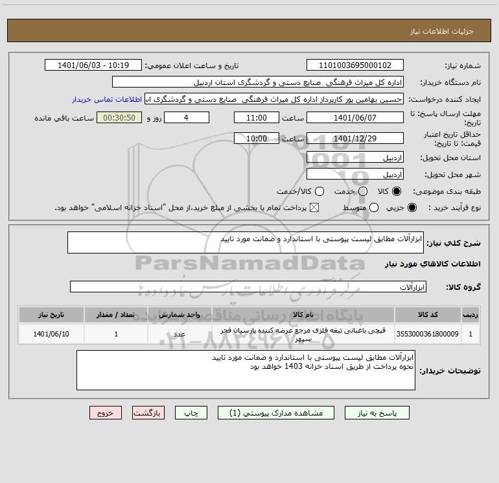This screenshot has width=499, height=483.
Task: Click the item name قیچی باغبانی cell
Action: pyautogui.click(x=303, y=335)
